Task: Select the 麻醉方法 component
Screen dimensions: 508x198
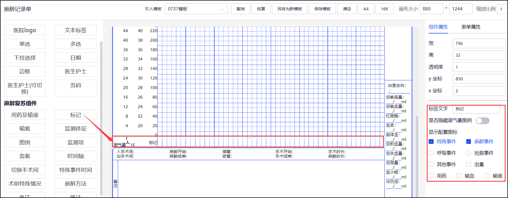Action: pos(76,184)
